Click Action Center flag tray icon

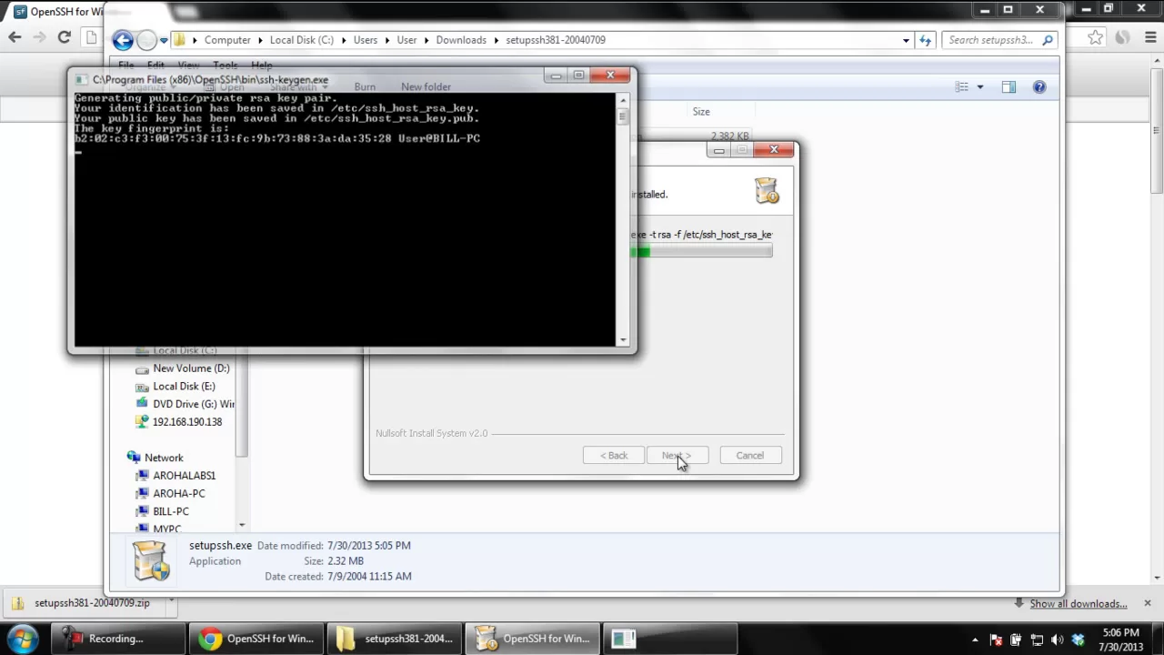coord(996,640)
